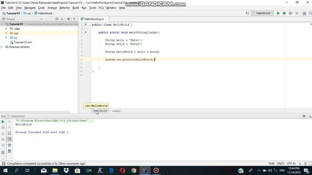Click the up stack trace arrow

(9, 122)
